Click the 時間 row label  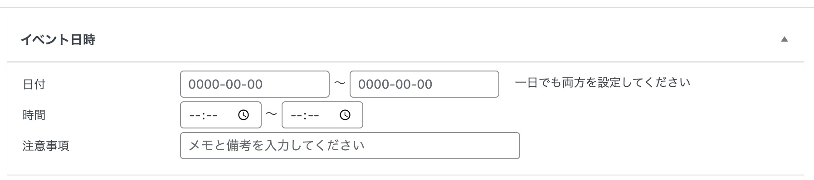click(34, 115)
